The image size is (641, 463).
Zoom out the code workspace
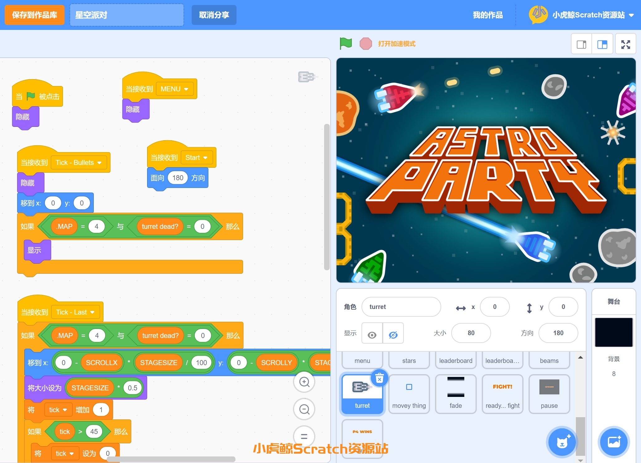pos(304,409)
